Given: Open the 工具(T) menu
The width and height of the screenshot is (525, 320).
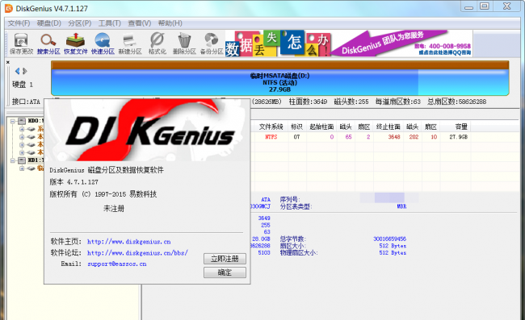Looking at the screenshot, I should tap(110, 23).
